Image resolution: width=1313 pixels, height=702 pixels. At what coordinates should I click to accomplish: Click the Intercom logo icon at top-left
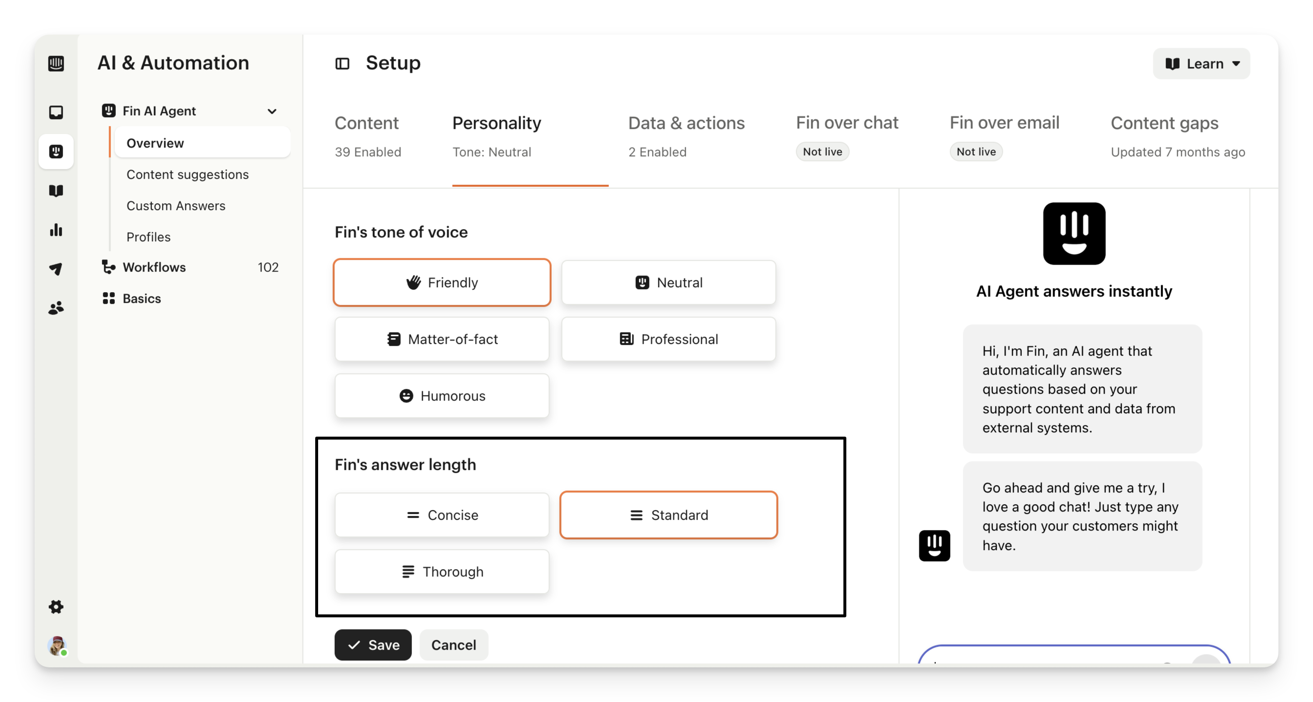pos(56,64)
